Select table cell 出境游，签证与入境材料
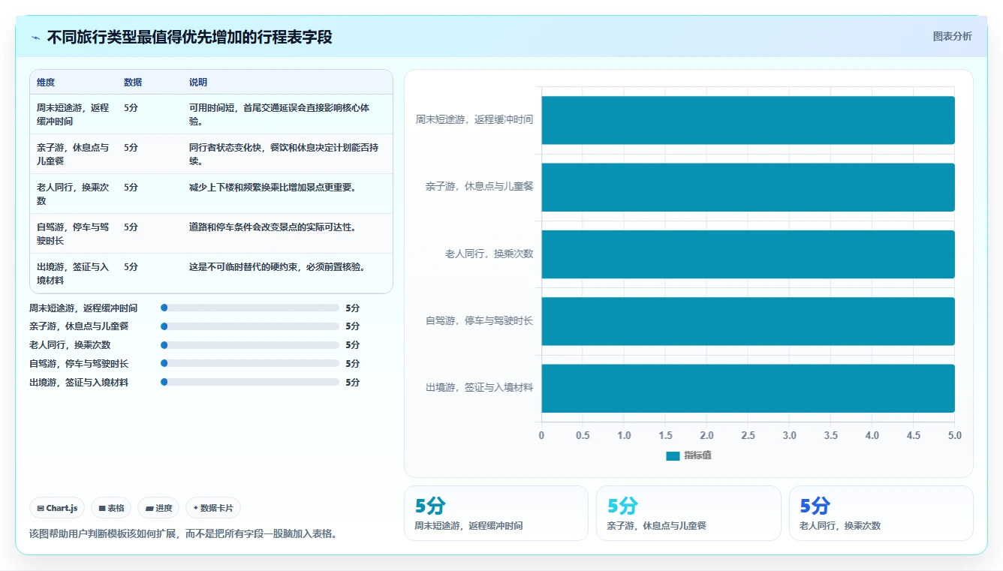 pyautogui.click(x=73, y=273)
